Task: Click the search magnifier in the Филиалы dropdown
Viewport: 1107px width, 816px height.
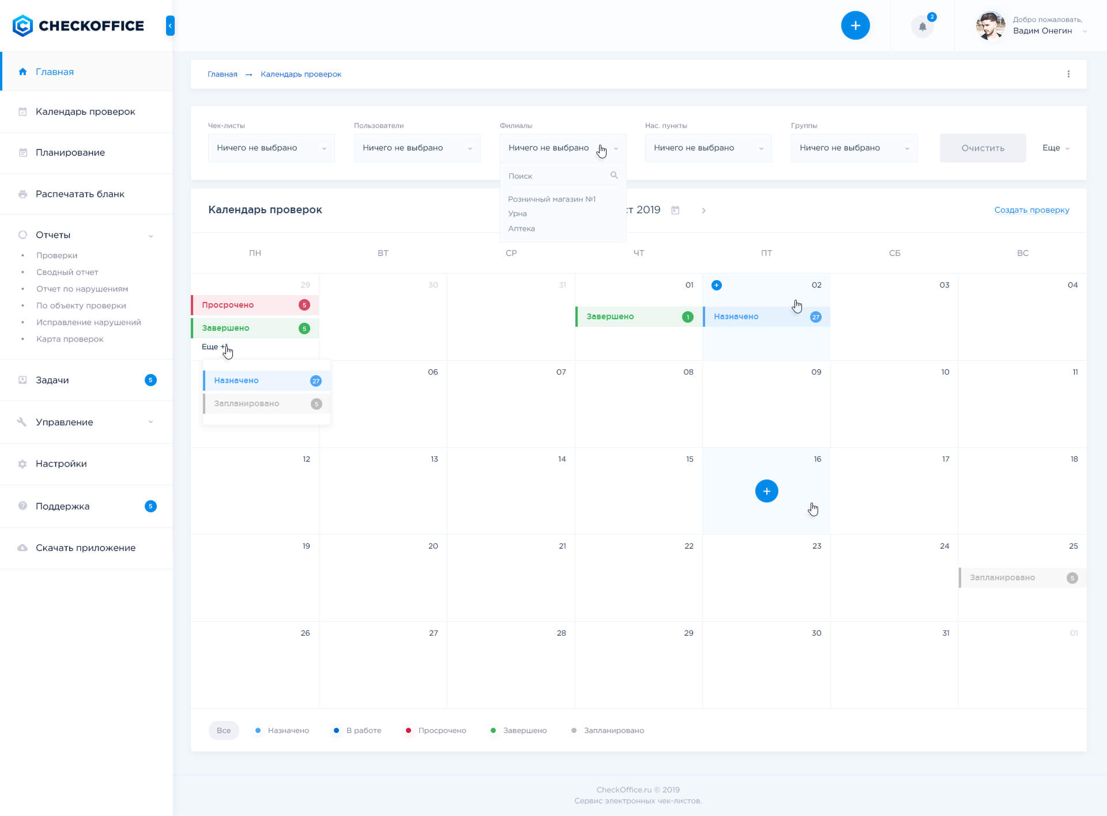Action: tap(614, 175)
